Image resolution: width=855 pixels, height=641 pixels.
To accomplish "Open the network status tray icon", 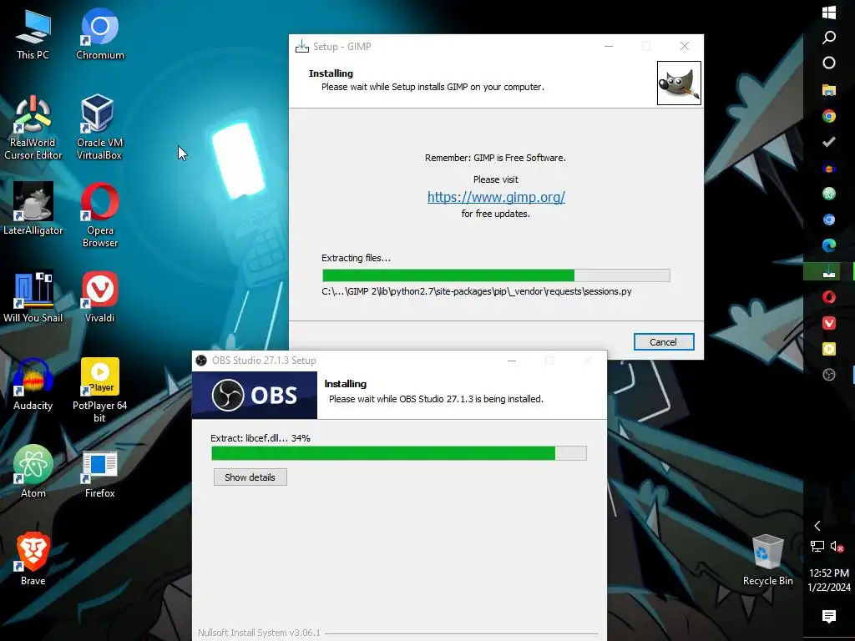I will click(x=817, y=546).
